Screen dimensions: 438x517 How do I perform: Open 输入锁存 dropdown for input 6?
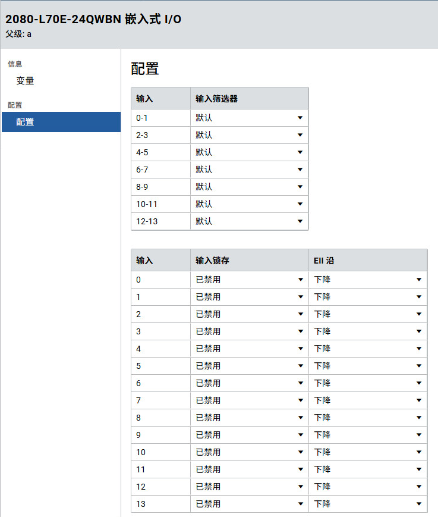click(250, 383)
